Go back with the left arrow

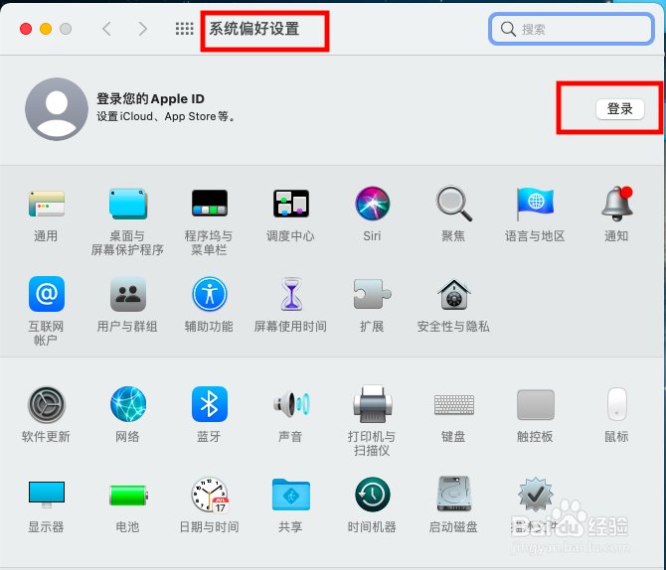point(106,29)
